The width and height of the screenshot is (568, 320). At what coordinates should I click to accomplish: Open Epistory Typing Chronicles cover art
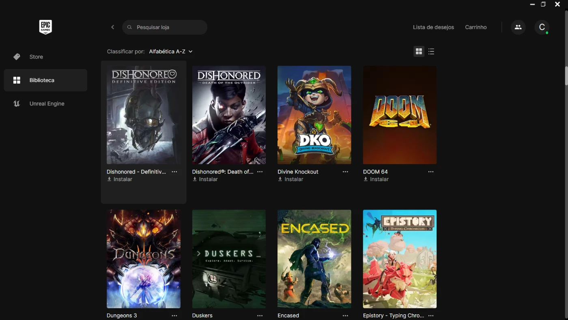[400, 259]
